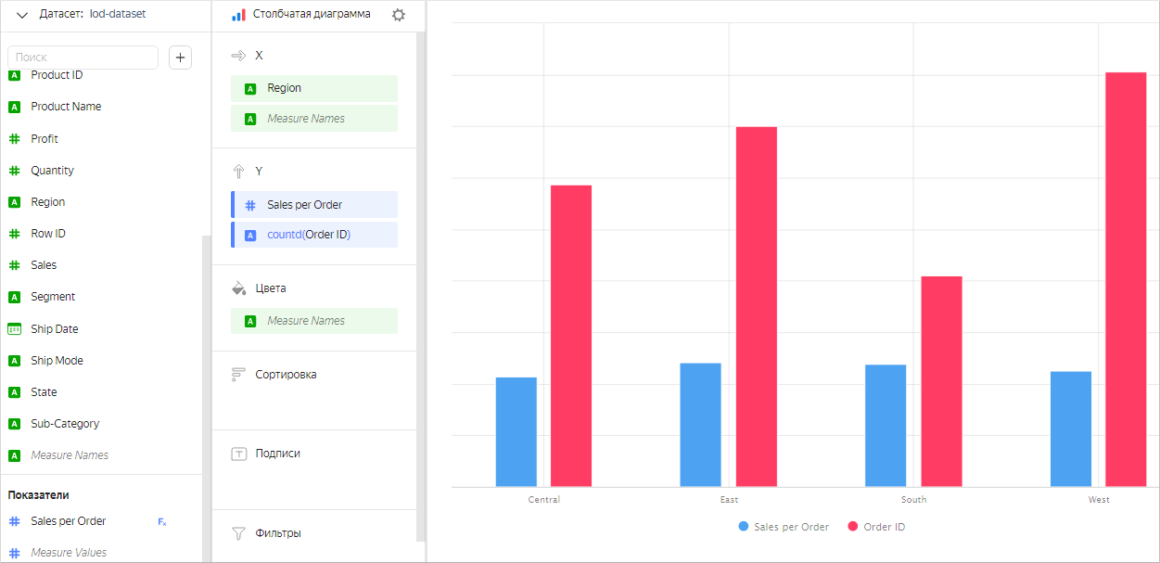Click the plus button to add field
The image size is (1160, 563).
point(181,58)
